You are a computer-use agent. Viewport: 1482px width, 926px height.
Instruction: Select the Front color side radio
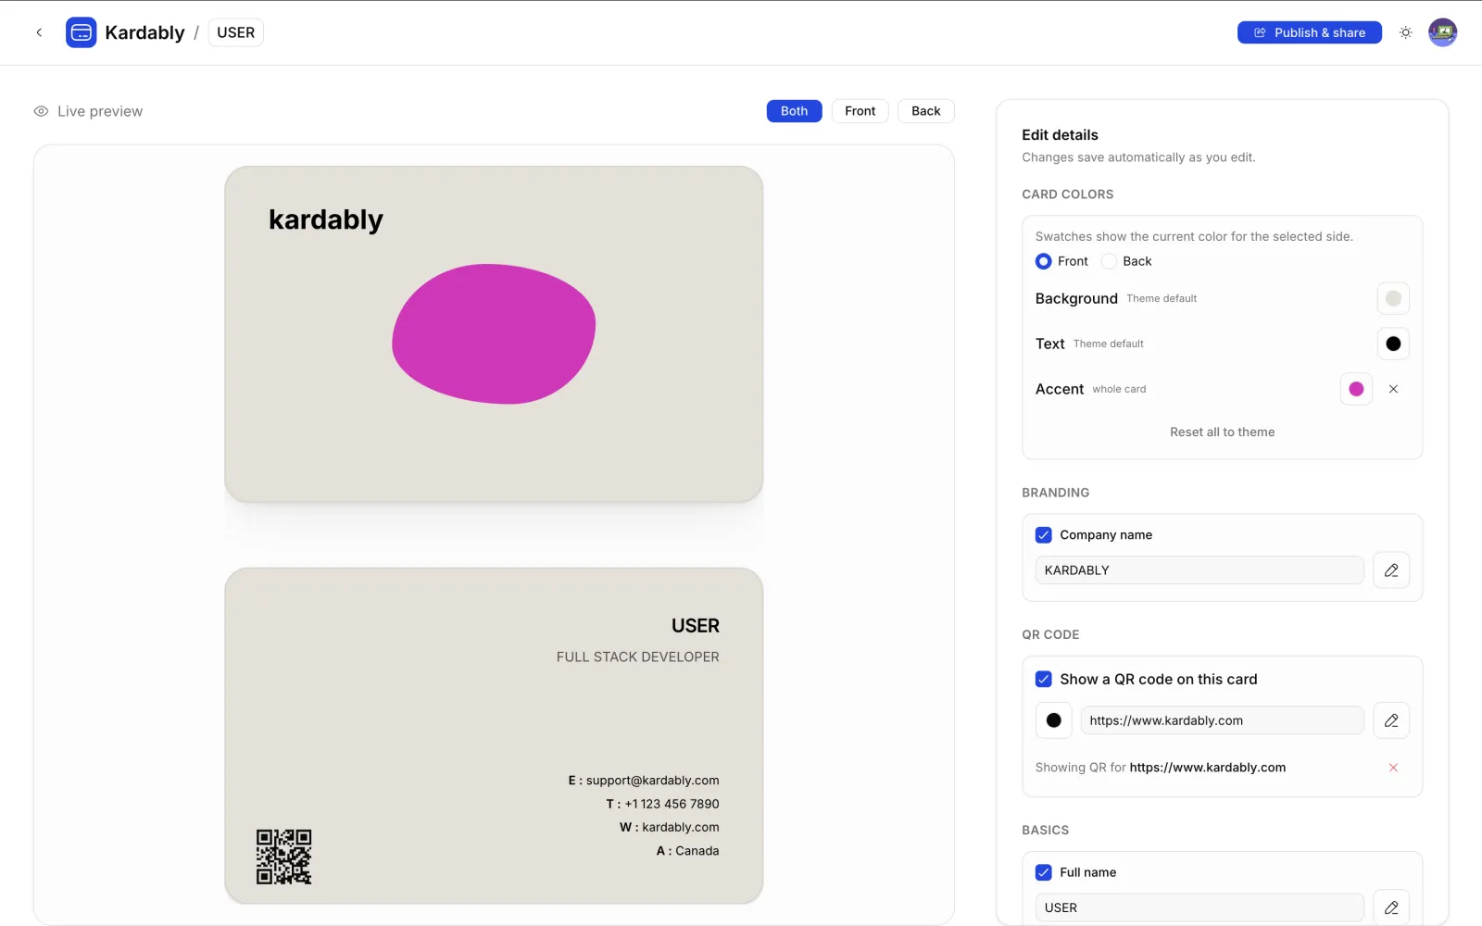(x=1043, y=261)
